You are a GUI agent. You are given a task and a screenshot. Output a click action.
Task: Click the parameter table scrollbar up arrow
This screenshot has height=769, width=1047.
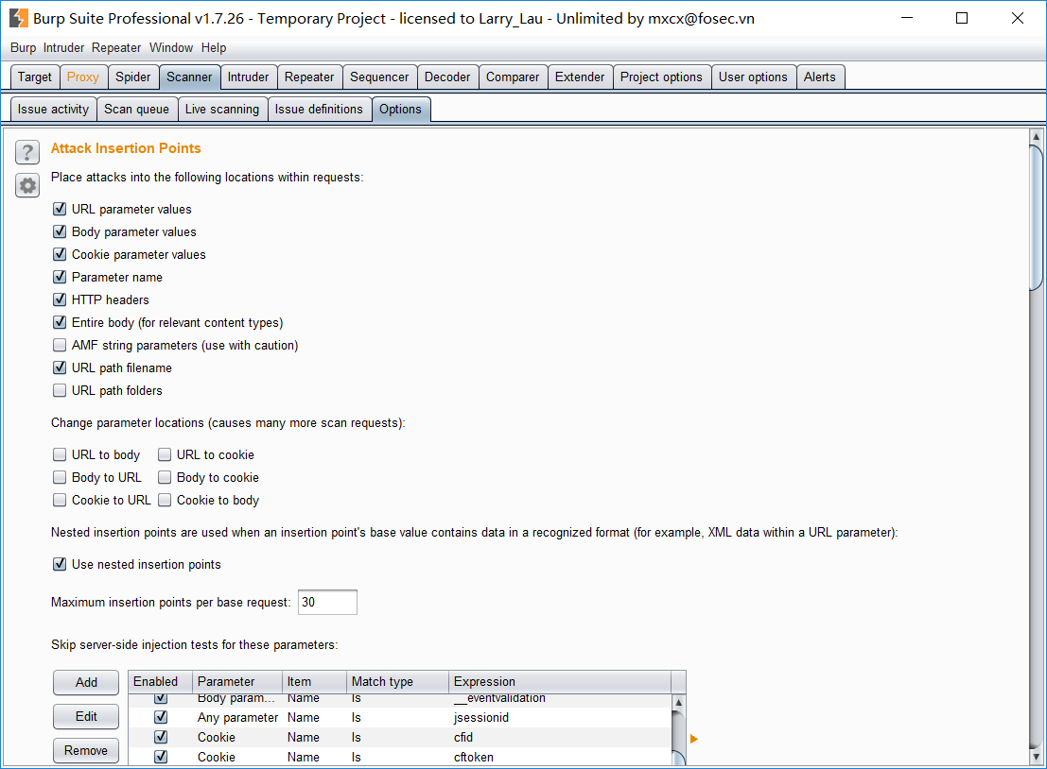[x=678, y=702]
